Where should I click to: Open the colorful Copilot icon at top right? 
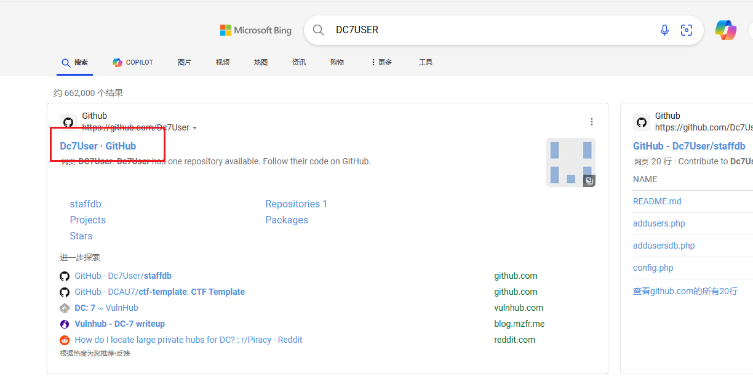click(726, 30)
